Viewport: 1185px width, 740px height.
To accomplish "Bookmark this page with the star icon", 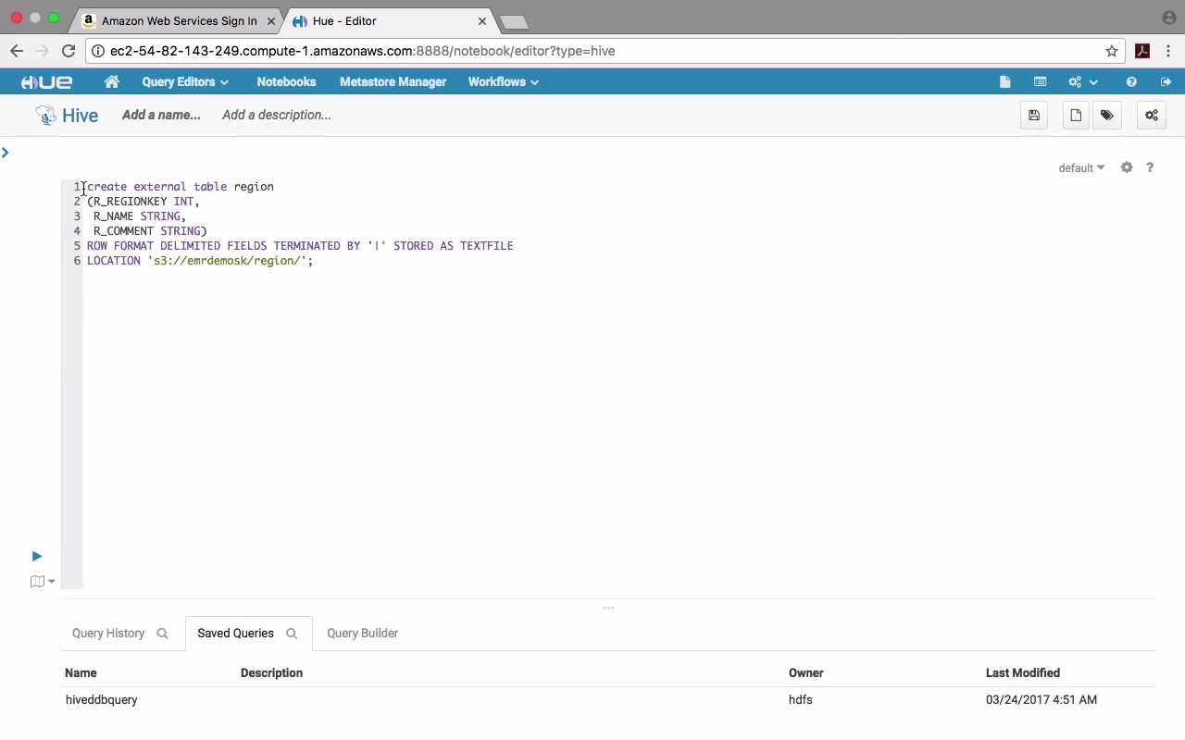I will click(1112, 51).
